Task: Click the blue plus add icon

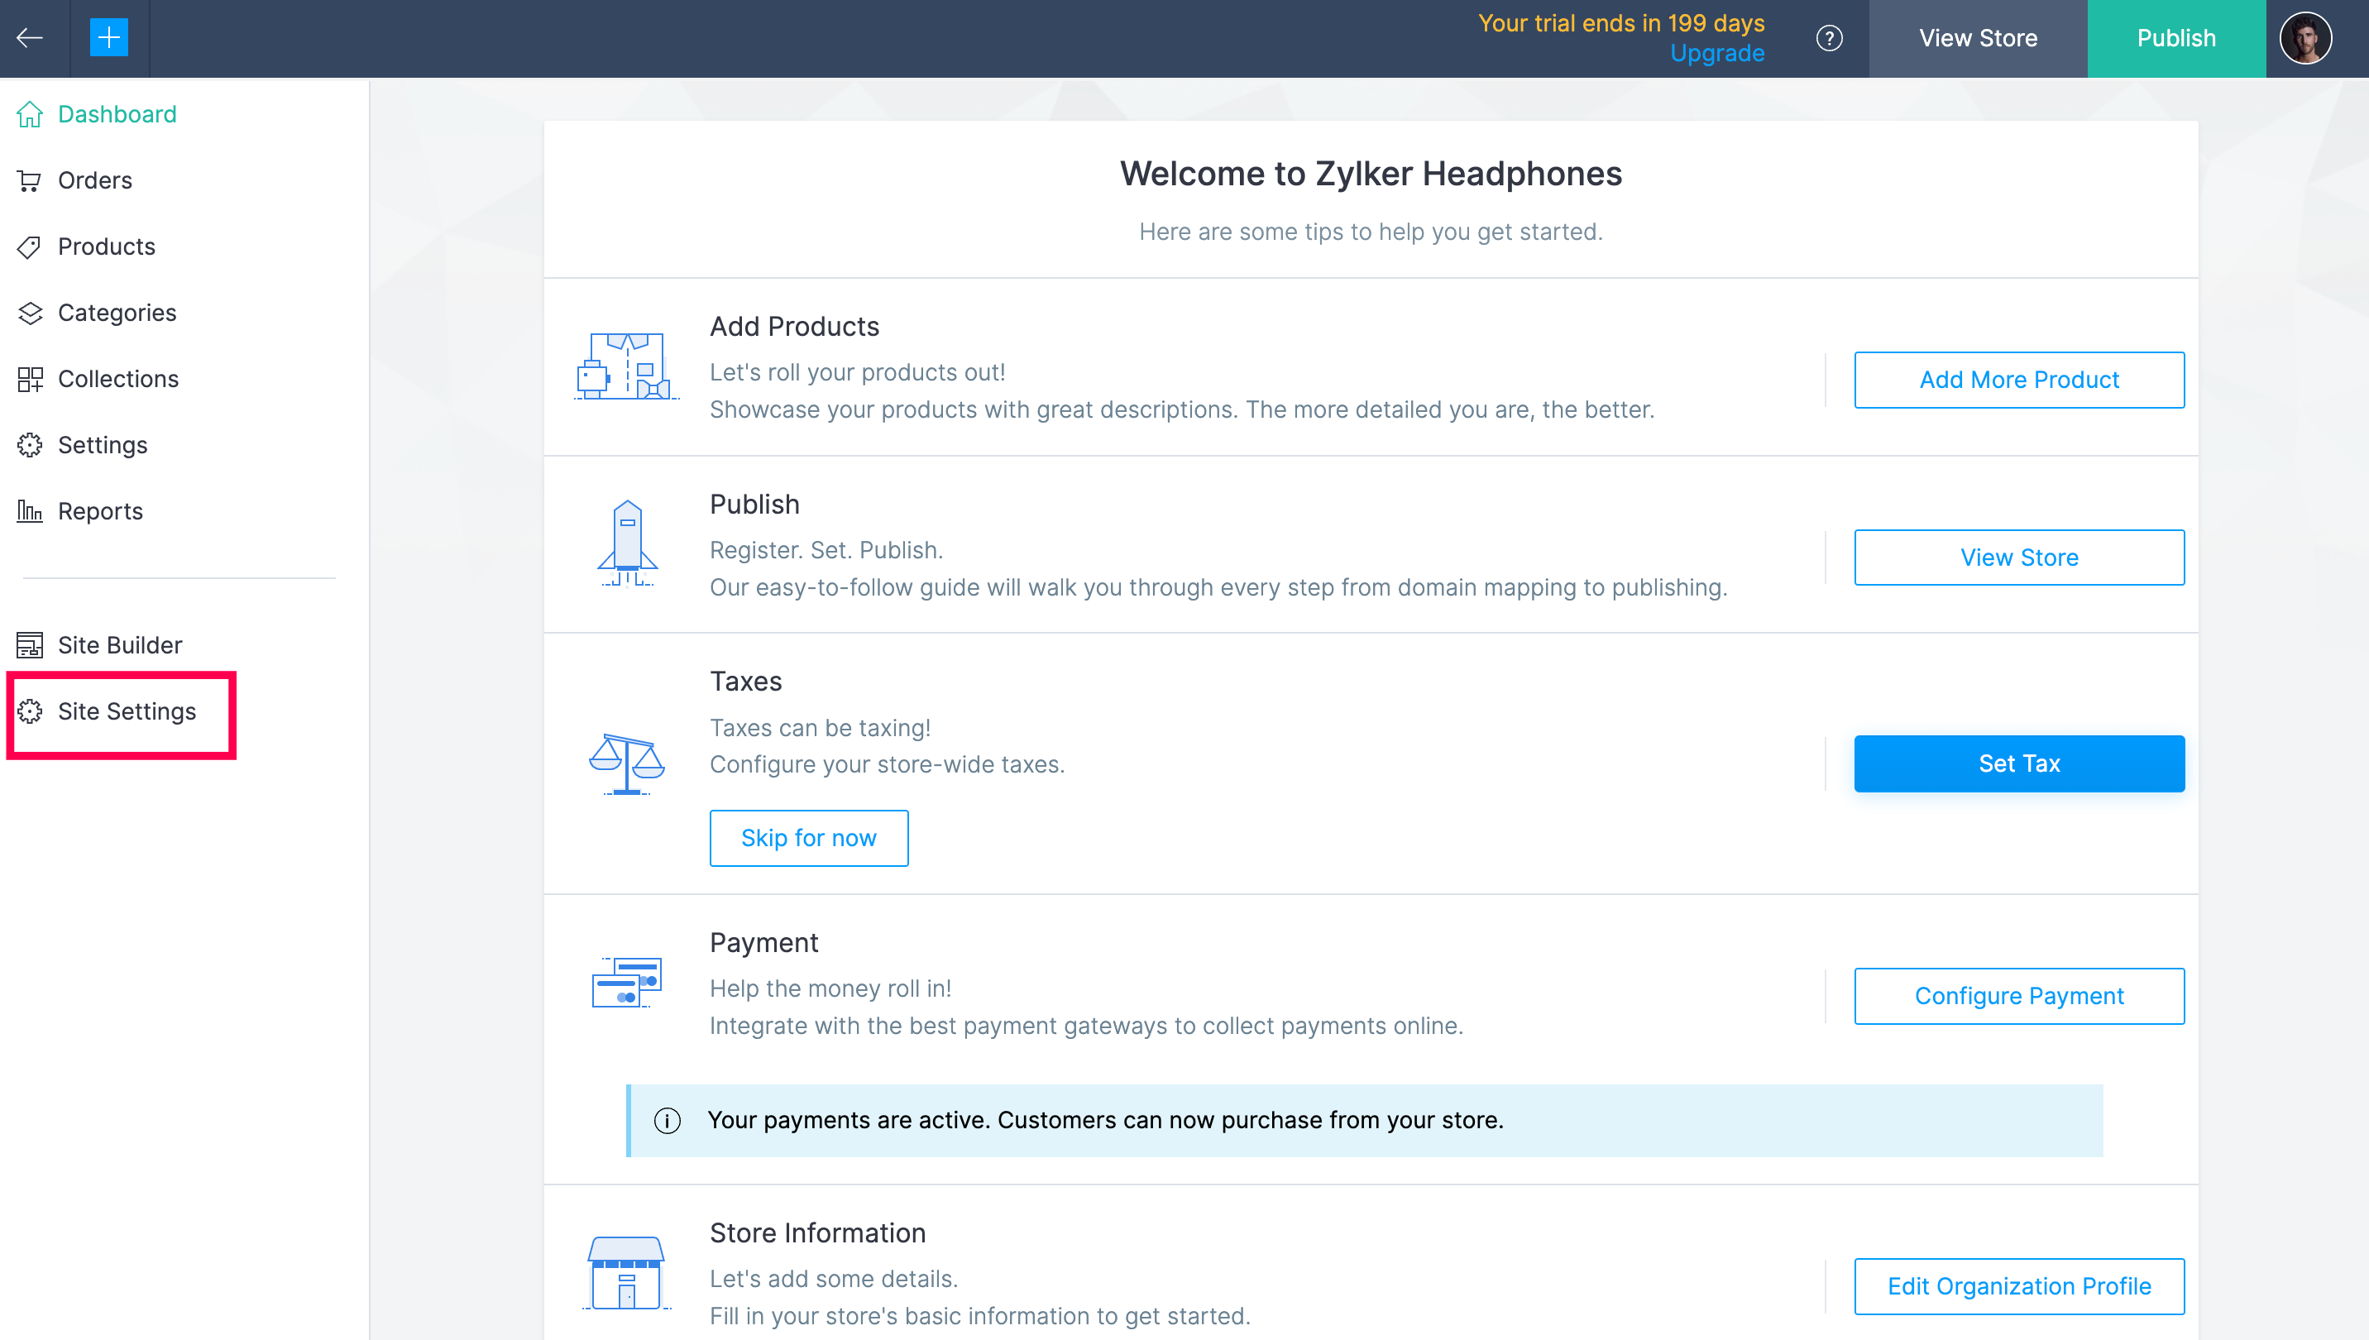Action: [x=108, y=38]
